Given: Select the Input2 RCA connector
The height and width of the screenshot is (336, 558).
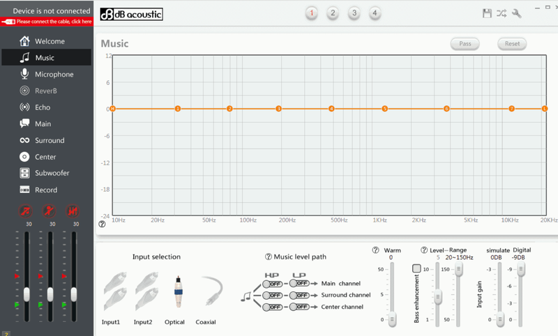Looking at the screenshot, I should pos(146,291).
